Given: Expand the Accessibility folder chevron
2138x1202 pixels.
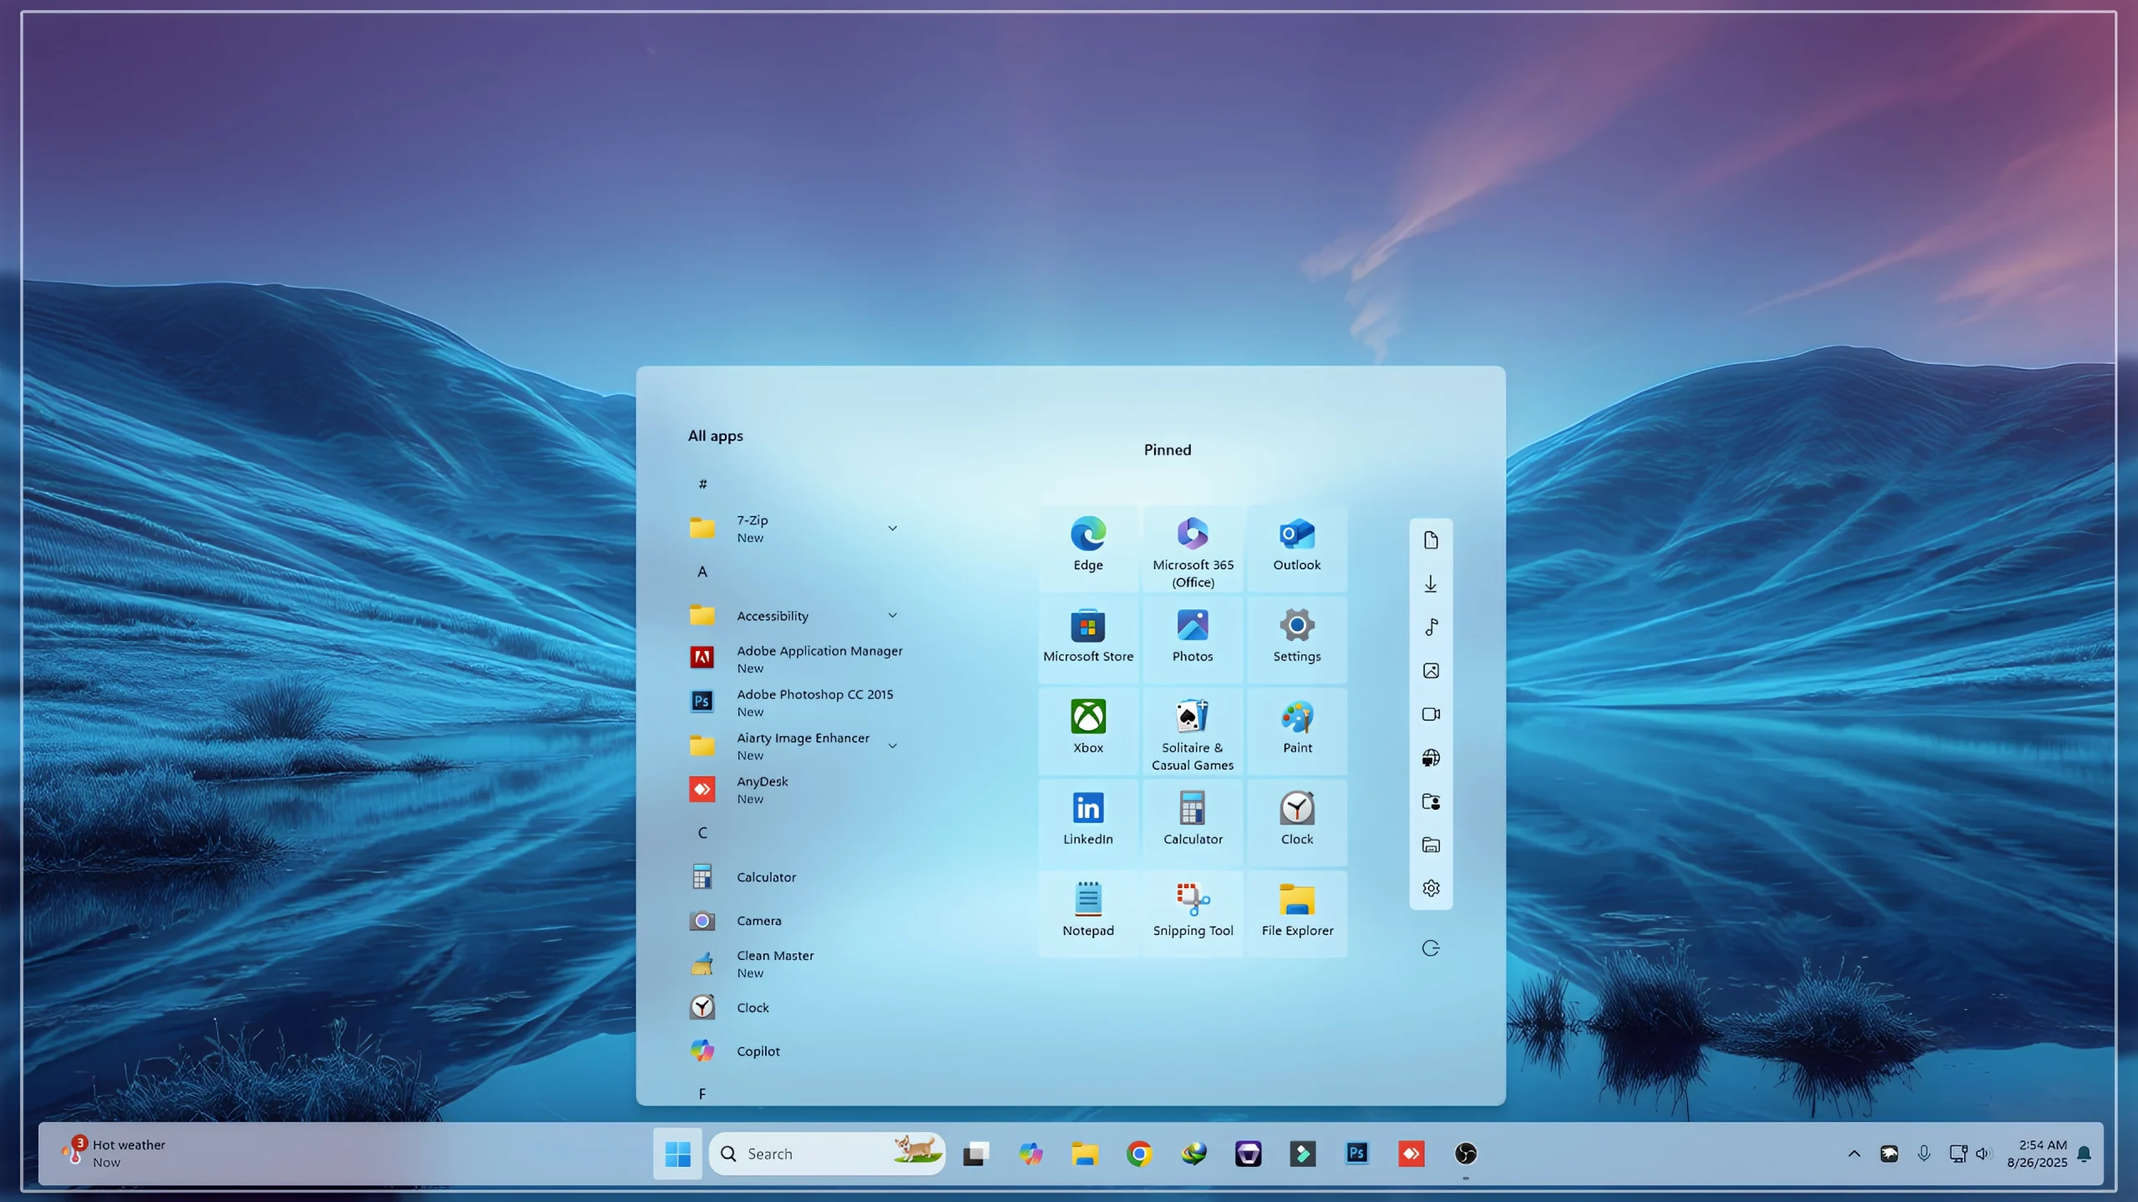Looking at the screenshot, I should (893, 616).
